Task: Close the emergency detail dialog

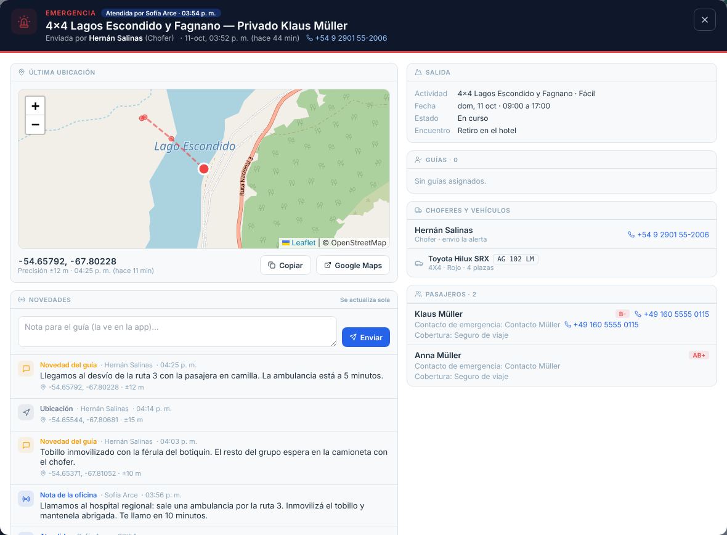Action: point(705,20)
